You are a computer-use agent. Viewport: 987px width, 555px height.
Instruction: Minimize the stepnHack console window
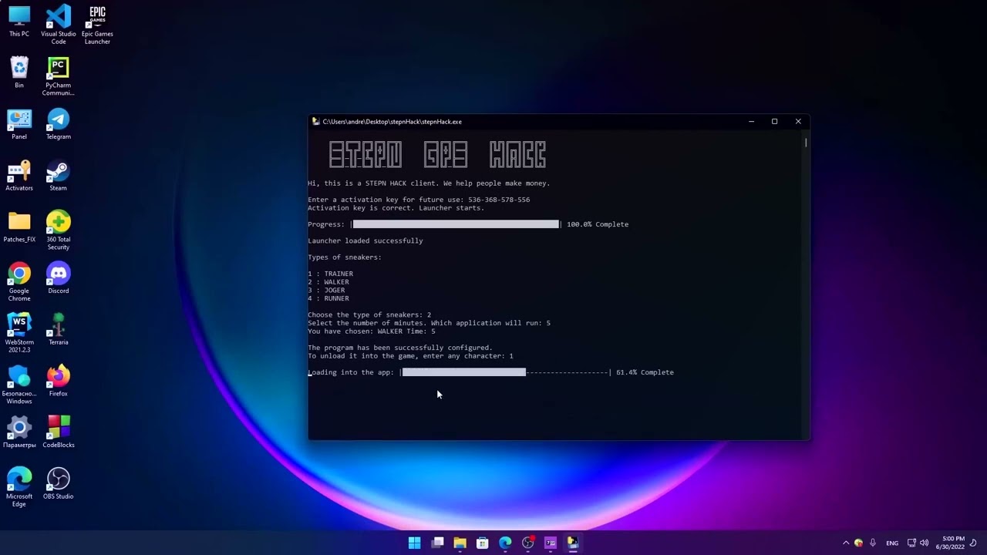click(751, 121)
